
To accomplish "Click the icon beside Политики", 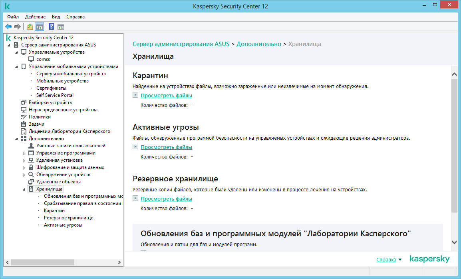I will tap(24, 117).
